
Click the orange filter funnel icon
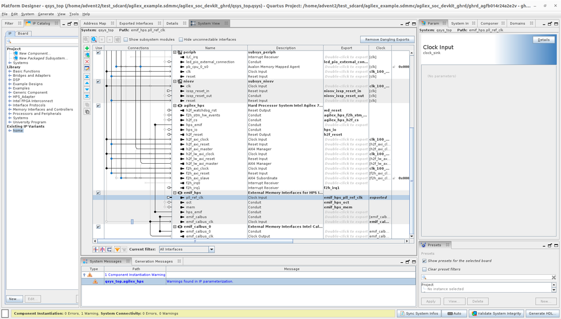tap(117, 249)
